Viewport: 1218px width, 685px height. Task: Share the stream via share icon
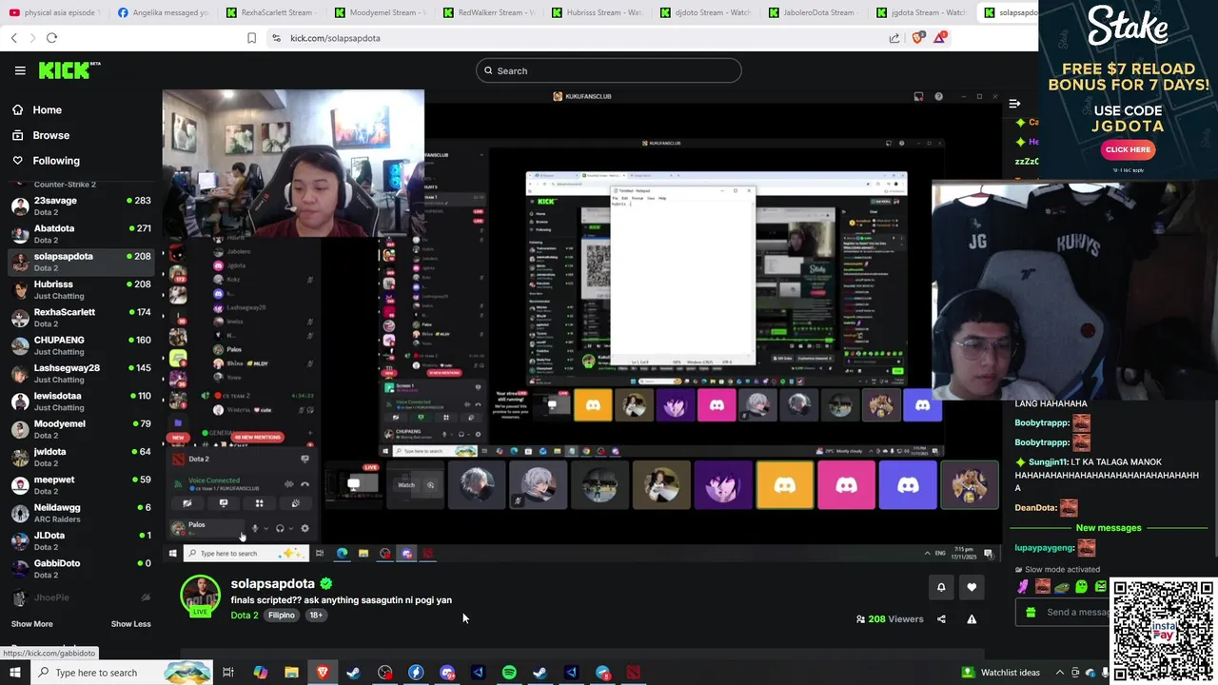pyautogui.click(x=941, y=619)
